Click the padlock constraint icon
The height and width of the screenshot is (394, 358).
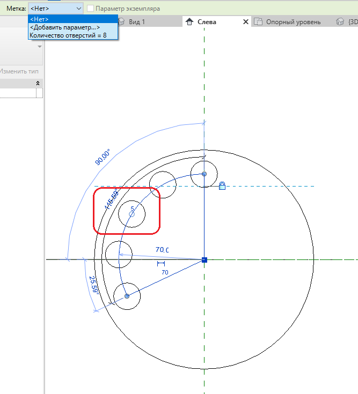coord(222,186)
